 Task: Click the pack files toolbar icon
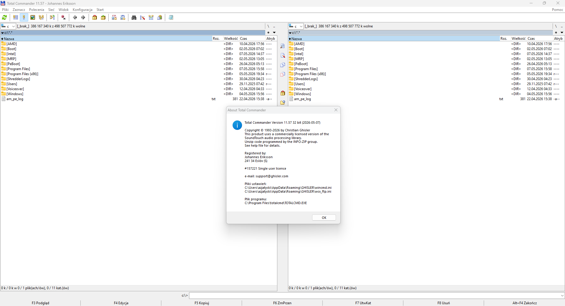[95, 18]
